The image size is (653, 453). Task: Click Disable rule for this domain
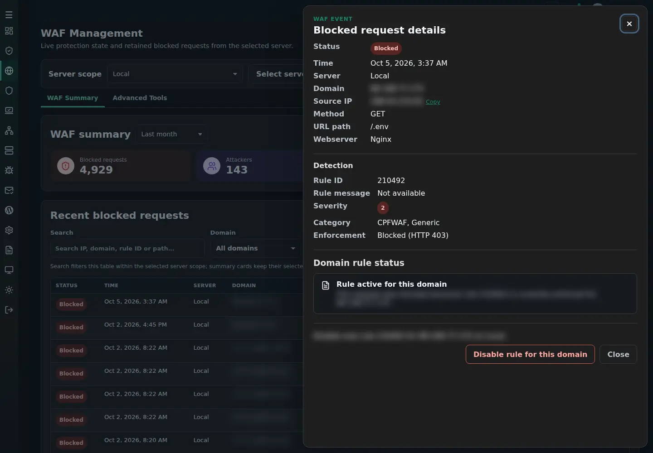530,354
